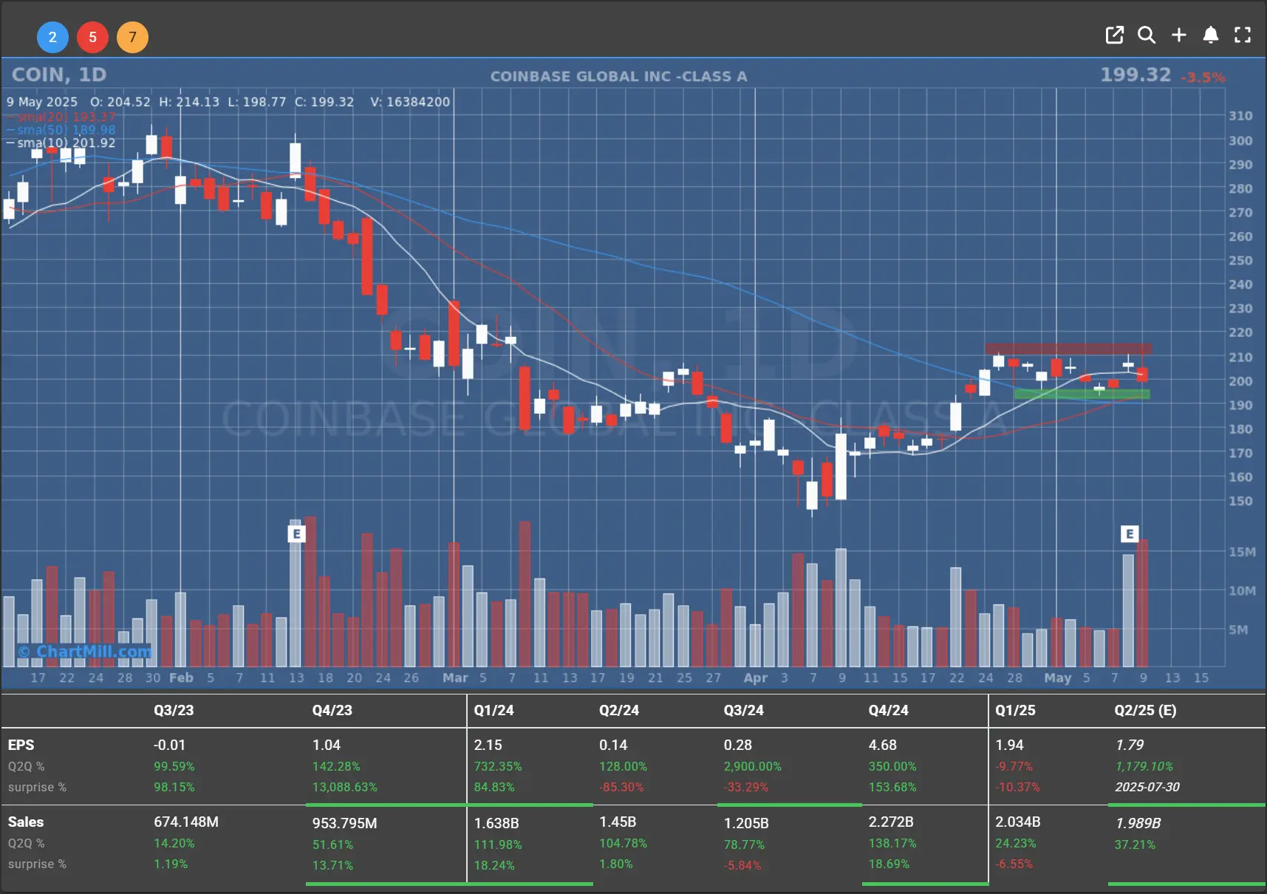Click the 2025-07-30 earnings date
This screenshot has height=894, width=1267.
tap(1147, 787)
